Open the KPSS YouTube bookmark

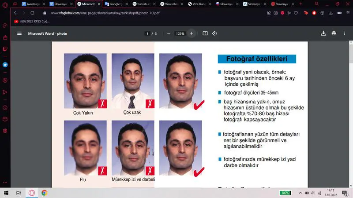[32, 21]
